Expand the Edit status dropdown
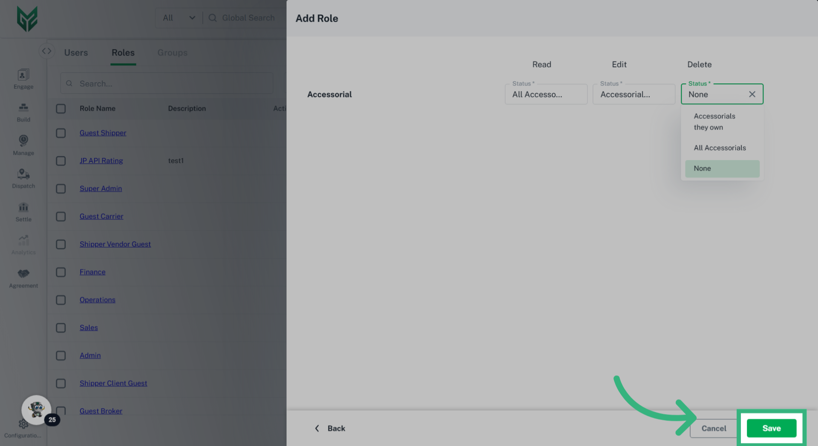 pyautogui.click(x=634, y=94)
